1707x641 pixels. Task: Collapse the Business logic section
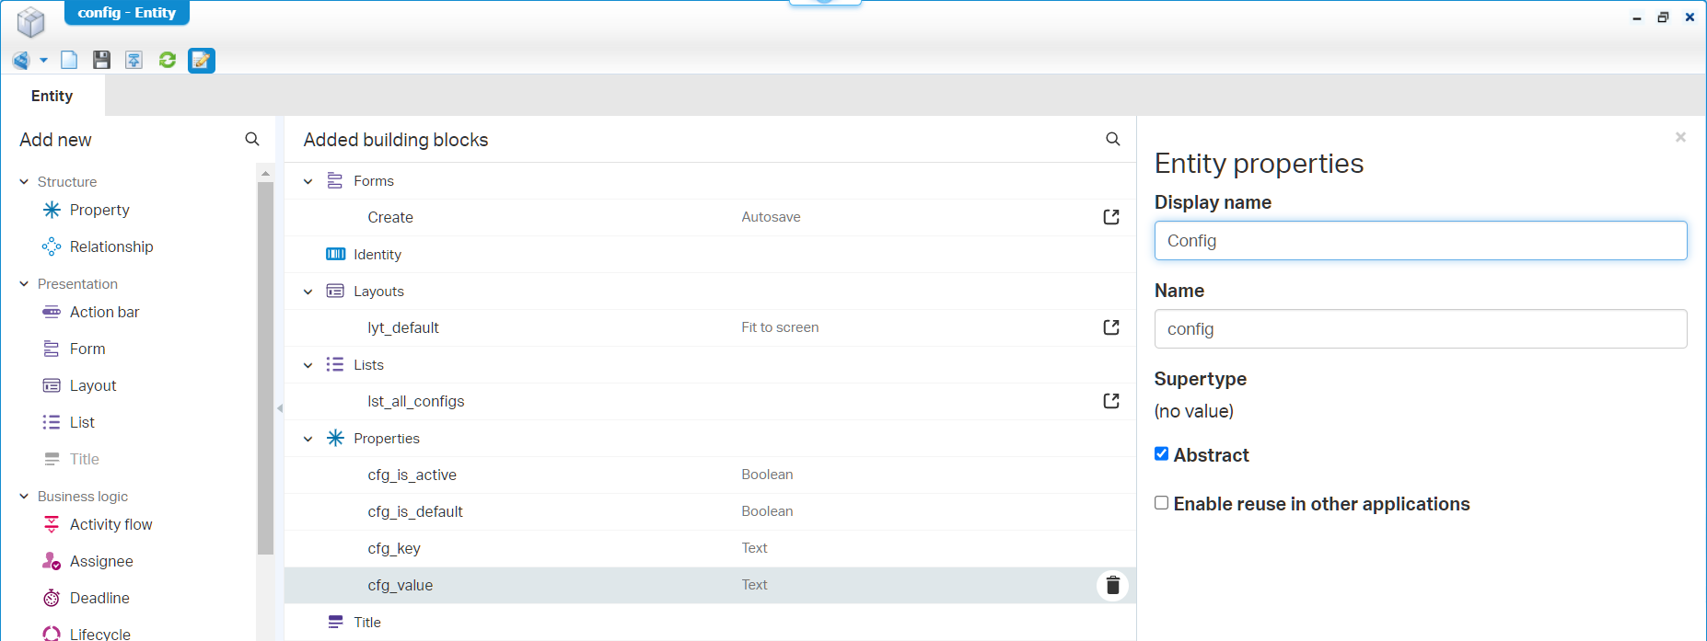click(x=24, y=497)
